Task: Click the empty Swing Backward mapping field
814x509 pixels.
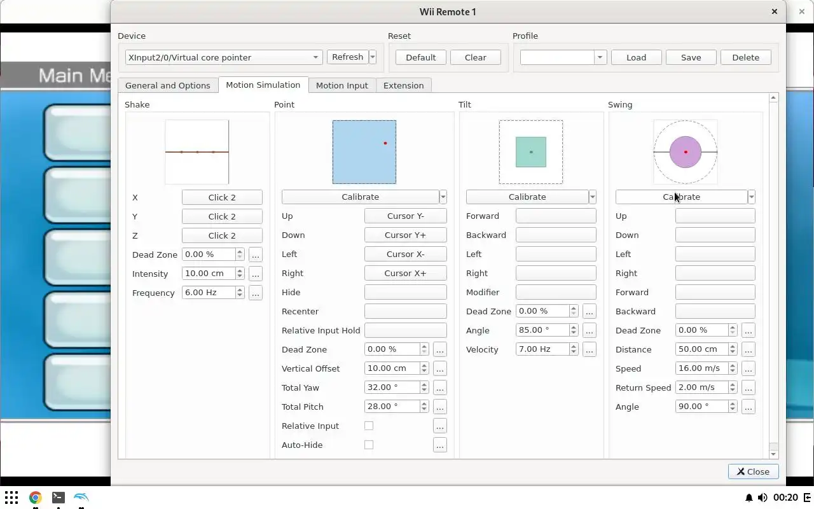Action: 715,311
